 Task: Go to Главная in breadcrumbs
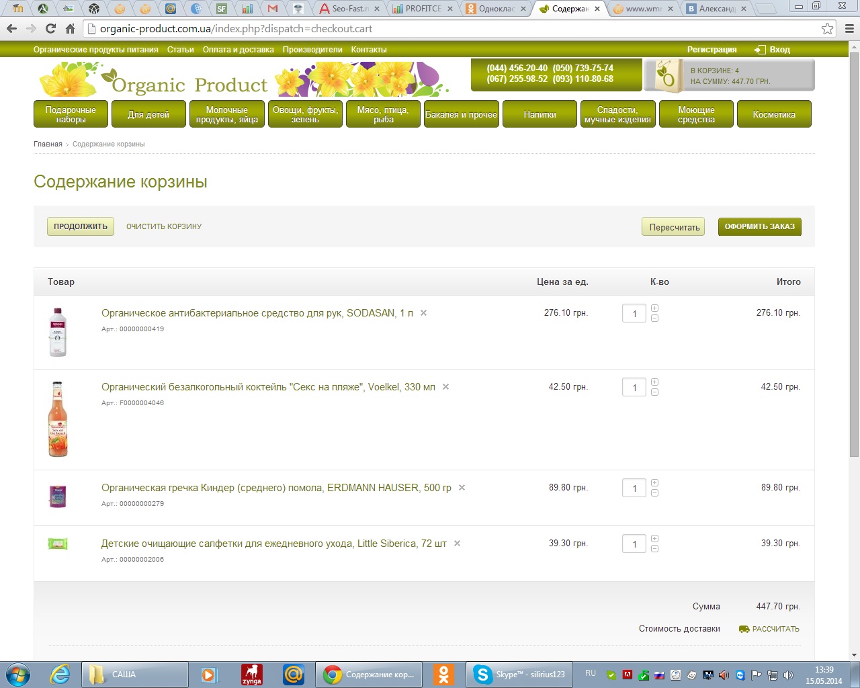point(48,144)
